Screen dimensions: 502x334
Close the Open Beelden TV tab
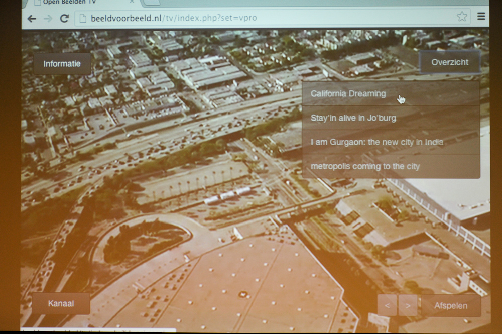pyautogui.click(x=132, y=2)
